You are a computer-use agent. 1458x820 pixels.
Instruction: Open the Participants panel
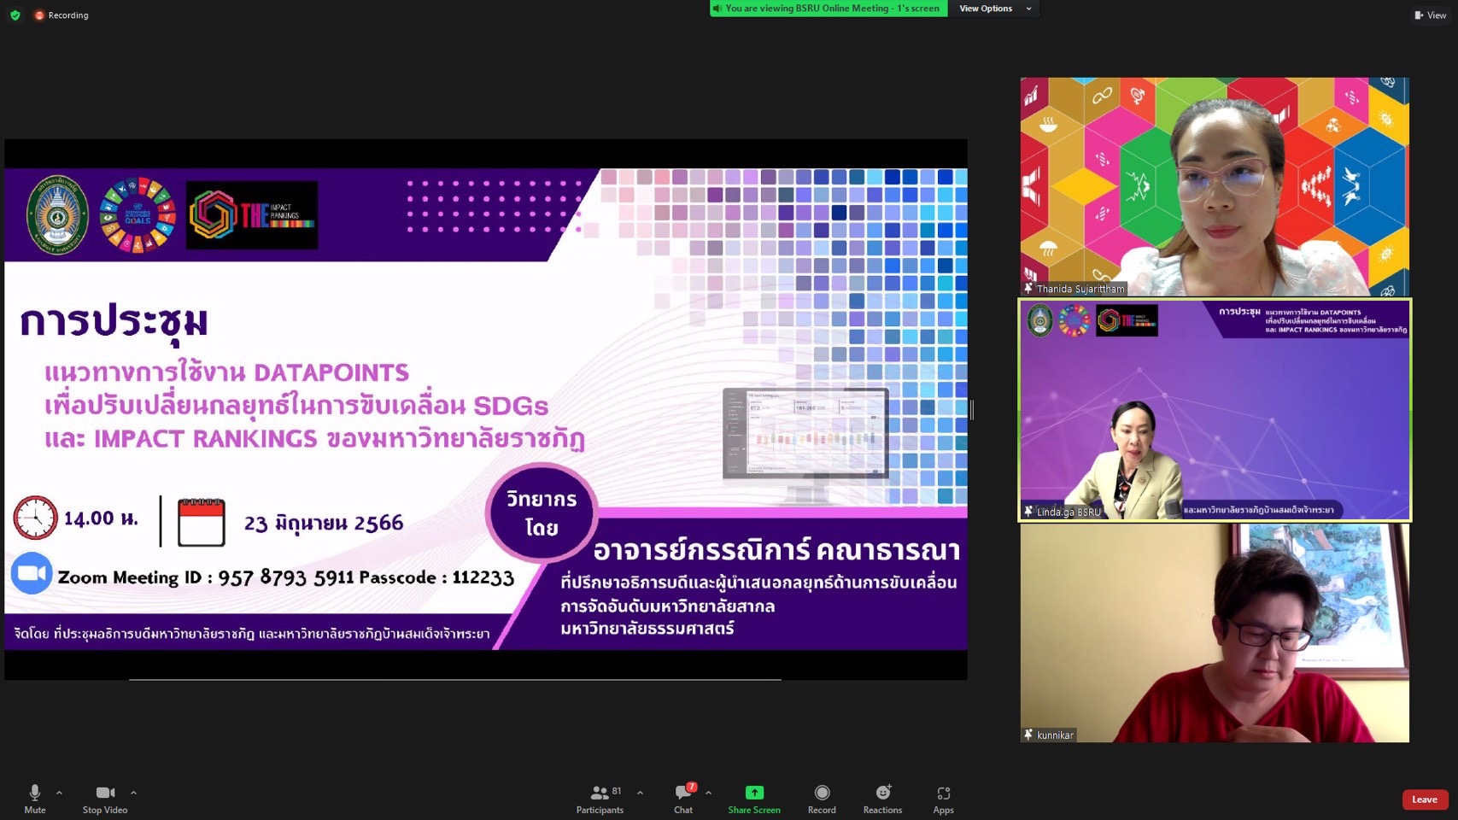(x=600, y=799)
